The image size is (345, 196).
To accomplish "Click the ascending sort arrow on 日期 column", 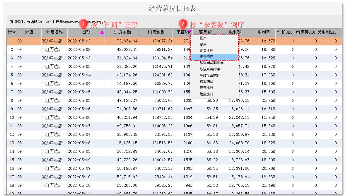I will pos(102,32).
